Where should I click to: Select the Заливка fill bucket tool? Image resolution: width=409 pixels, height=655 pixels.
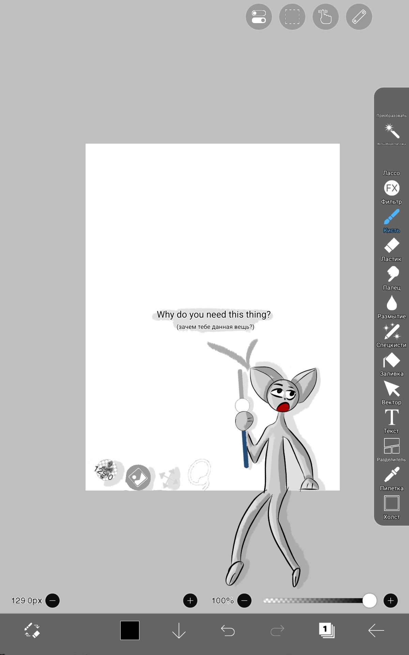coord(392,364)
